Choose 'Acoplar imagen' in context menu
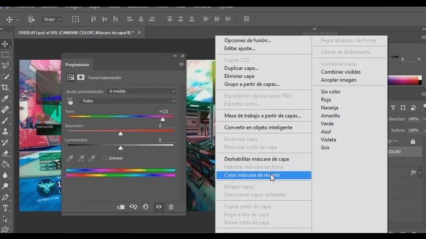The image size is (426, 239). [x=339, y=80]
